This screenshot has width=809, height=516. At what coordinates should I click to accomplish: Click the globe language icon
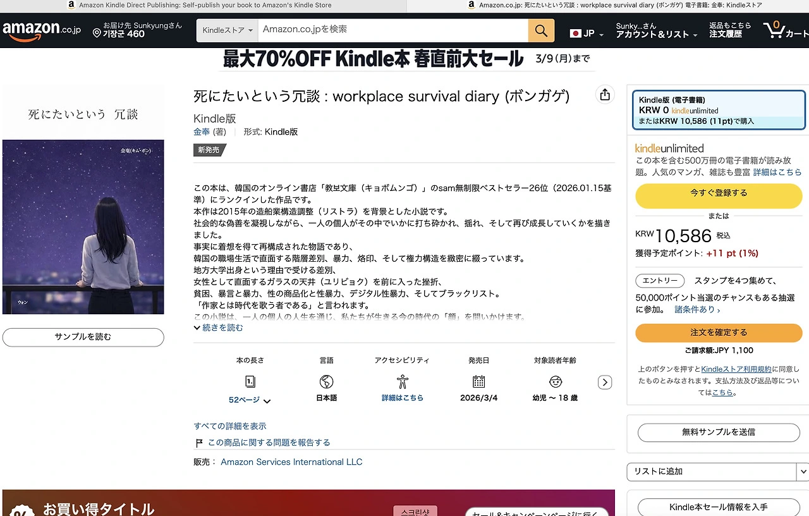(327, 382)
